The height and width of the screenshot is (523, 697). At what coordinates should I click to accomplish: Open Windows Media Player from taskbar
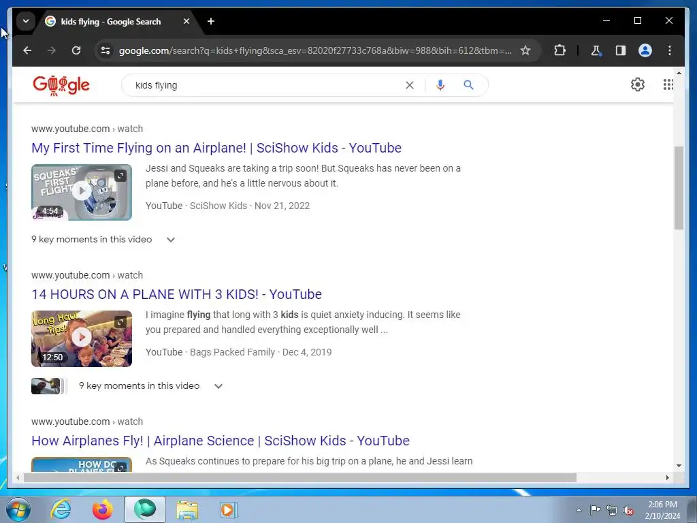(229, 509)
